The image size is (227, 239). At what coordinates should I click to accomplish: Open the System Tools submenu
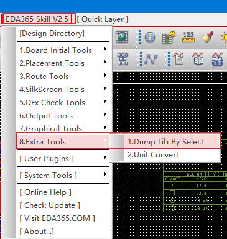click(63, 176)
